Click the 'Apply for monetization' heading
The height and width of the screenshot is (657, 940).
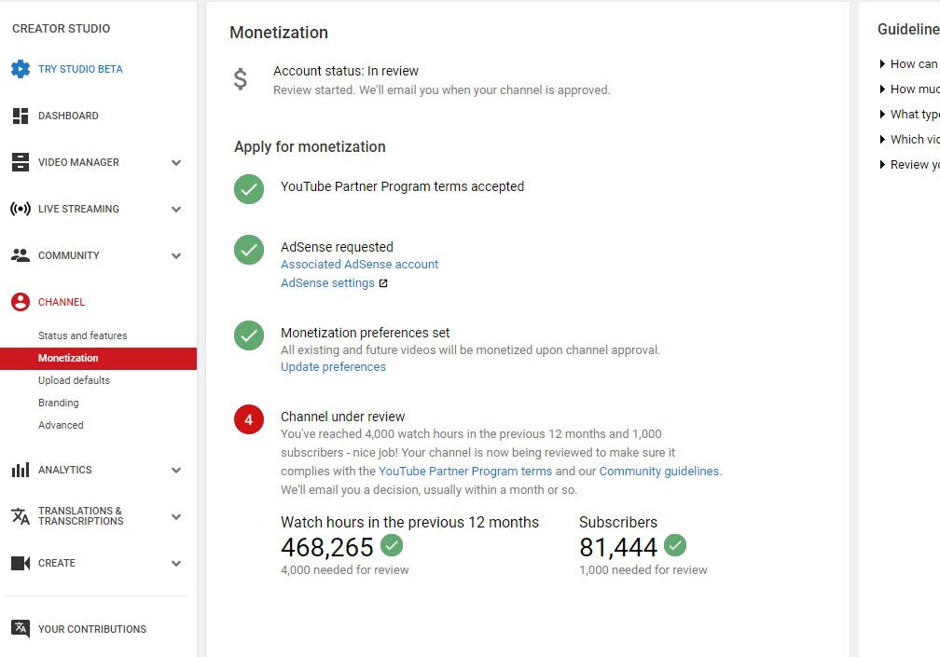point(310,146)
